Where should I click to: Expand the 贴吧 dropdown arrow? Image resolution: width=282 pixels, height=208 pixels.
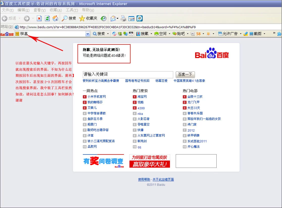[x=188, y=34]
